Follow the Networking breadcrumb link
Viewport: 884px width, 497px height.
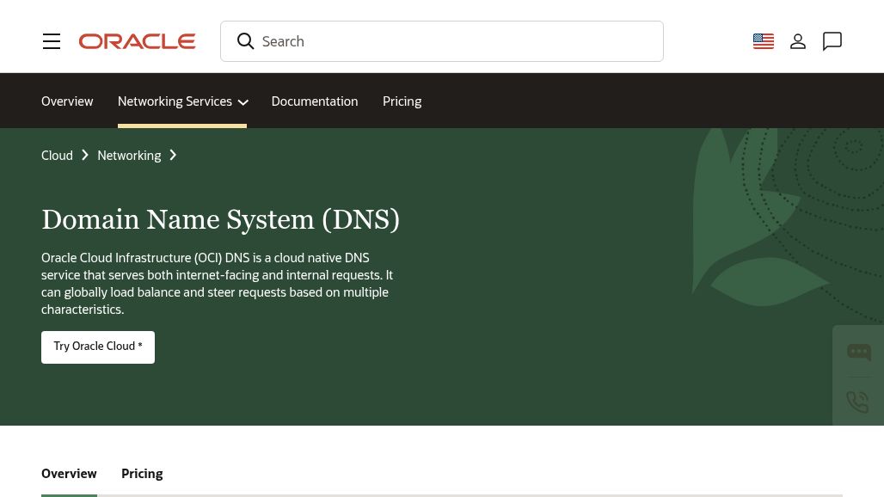(129, 156)
